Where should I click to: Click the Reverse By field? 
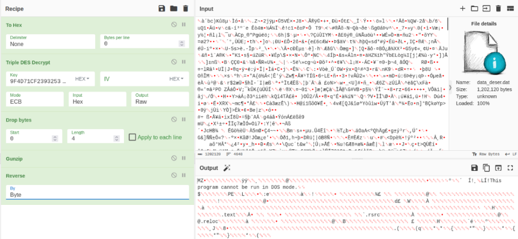96,195
